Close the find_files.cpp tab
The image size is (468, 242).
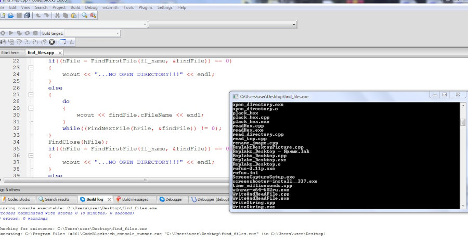[60, 53]
